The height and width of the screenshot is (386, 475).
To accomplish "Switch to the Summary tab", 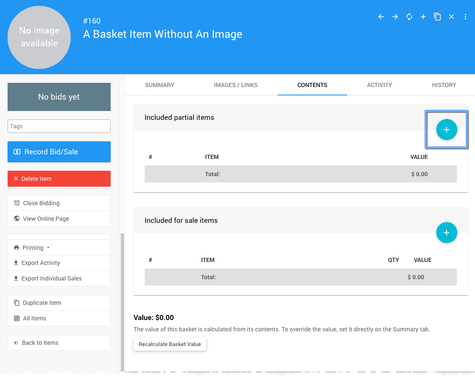I will click(159, 85).
